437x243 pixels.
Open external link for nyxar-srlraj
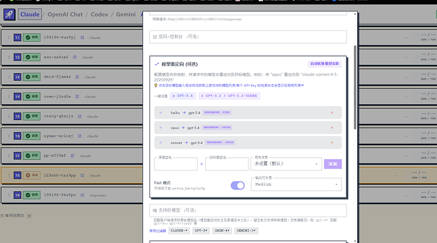tap(80, 136)
